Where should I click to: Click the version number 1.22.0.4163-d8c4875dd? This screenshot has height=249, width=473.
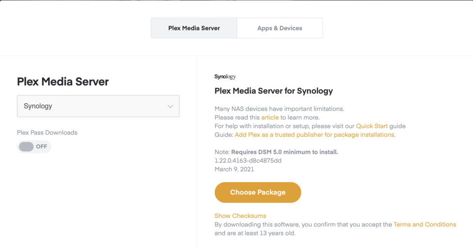pos(248,161)
